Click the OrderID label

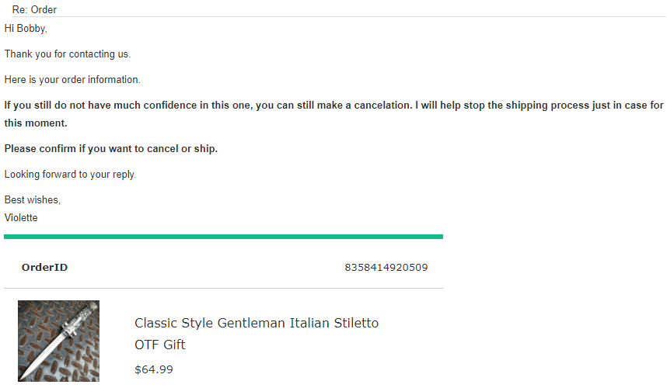click(44, 268)
